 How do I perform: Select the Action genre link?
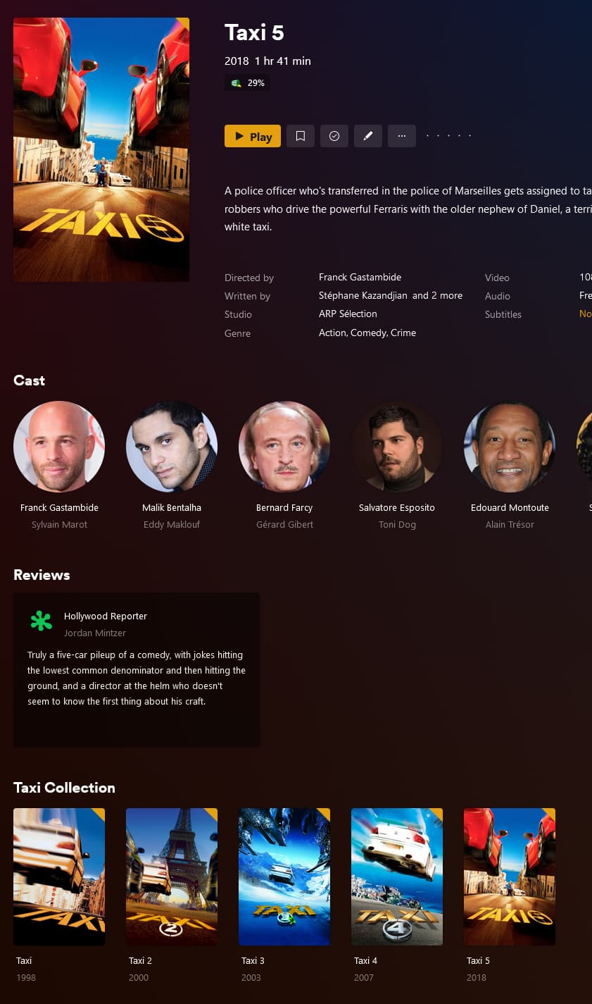coord(332,333)
